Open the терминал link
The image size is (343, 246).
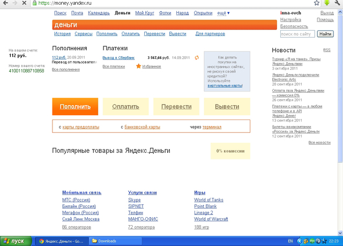click(212, 127)
